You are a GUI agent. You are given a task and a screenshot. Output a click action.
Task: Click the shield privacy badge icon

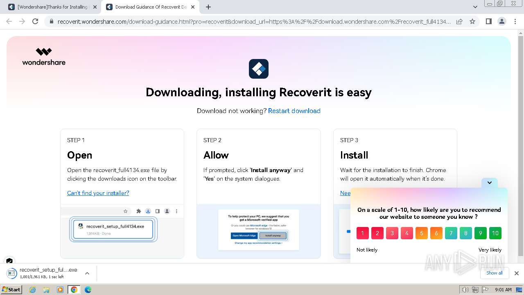9,261
